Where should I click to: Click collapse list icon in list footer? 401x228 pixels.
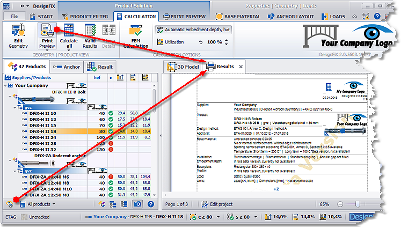coord(124,204)
